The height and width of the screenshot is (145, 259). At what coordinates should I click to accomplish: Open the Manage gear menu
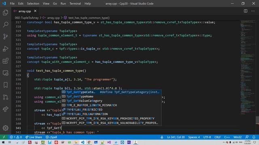(5, 128)
